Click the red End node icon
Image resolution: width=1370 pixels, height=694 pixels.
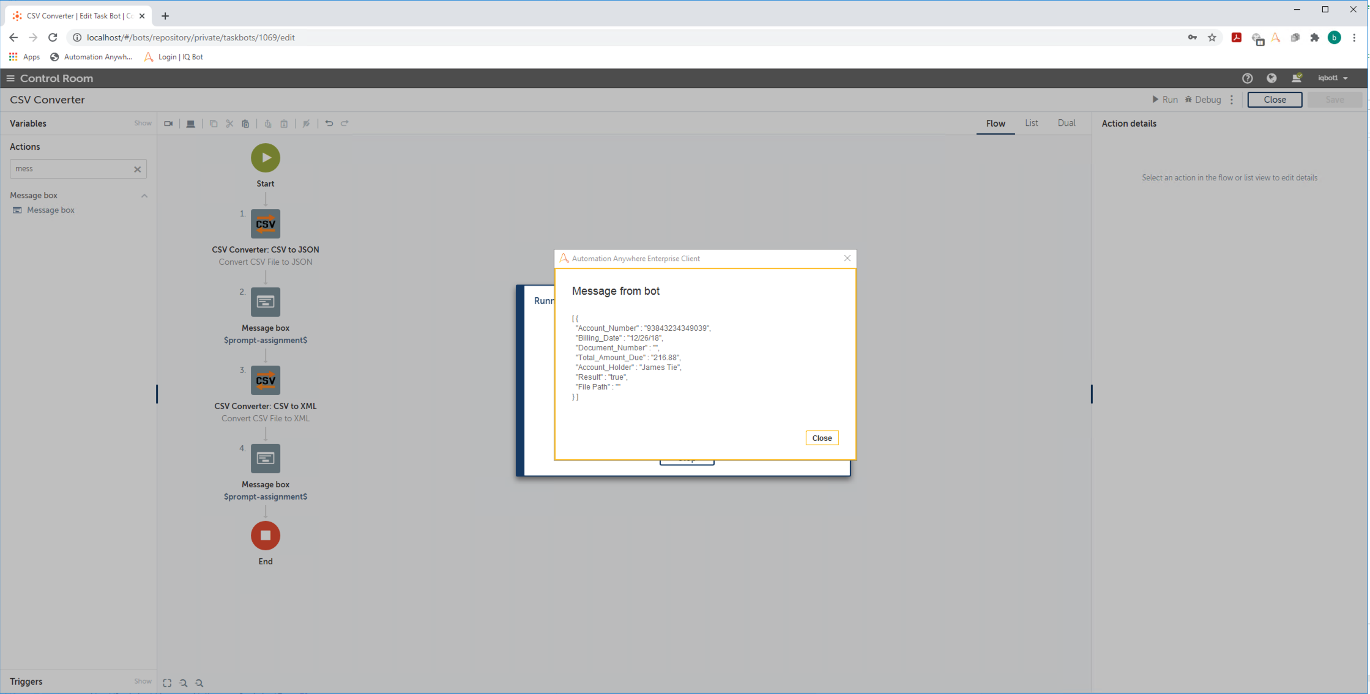265,536
